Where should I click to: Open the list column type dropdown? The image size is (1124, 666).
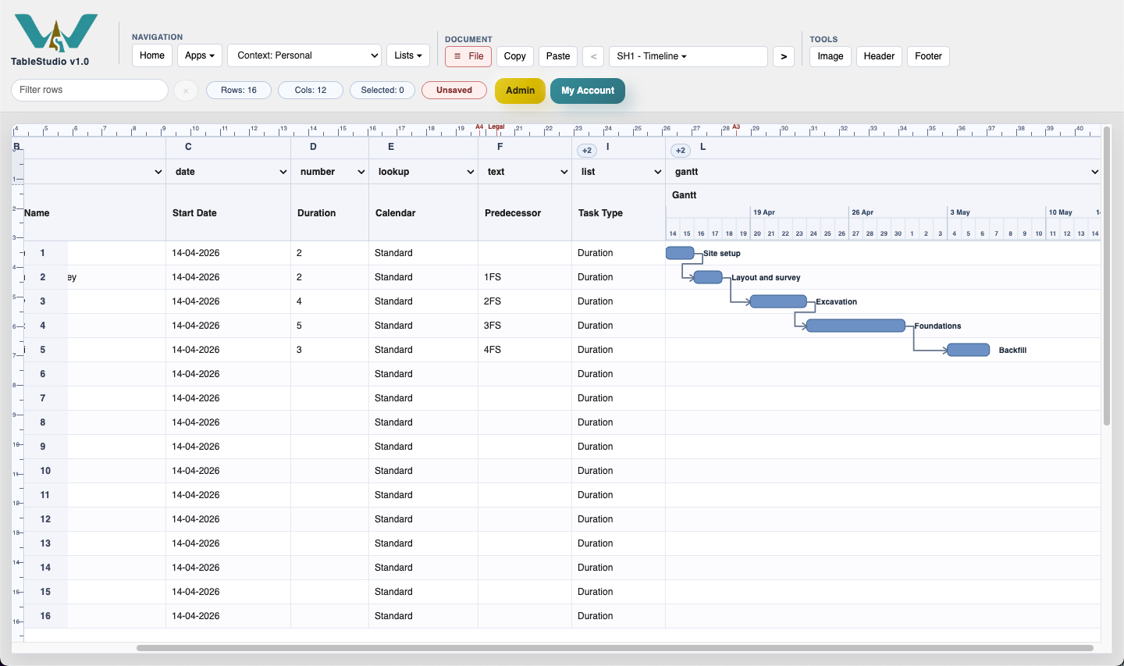click(618, 172)
